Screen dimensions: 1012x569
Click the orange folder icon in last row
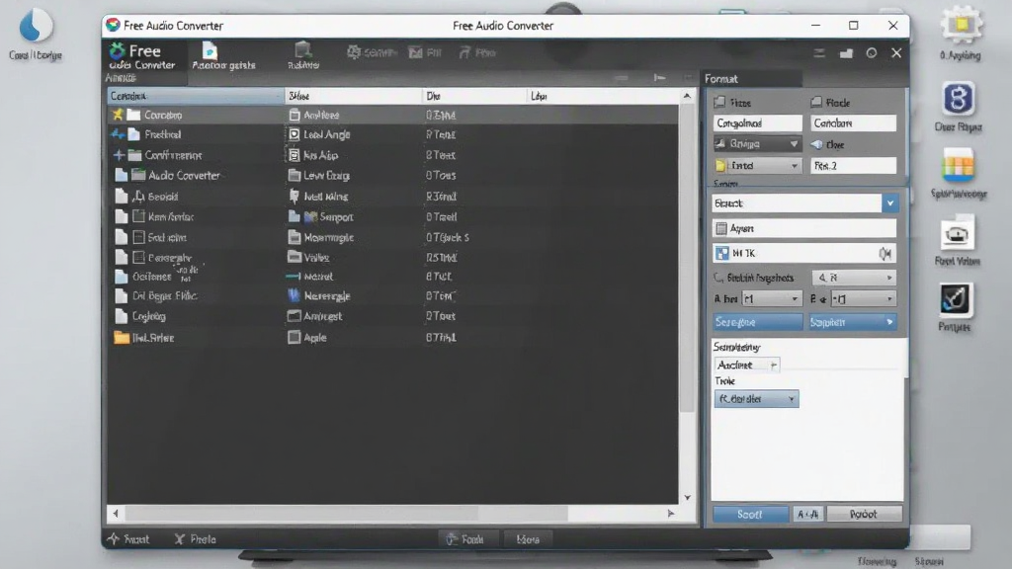click(x=122, y=338)
